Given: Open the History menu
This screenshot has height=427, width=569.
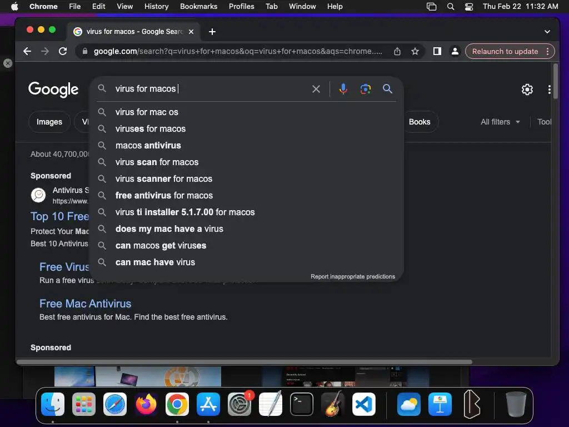Looking at the screenshot, I should 156,7.
